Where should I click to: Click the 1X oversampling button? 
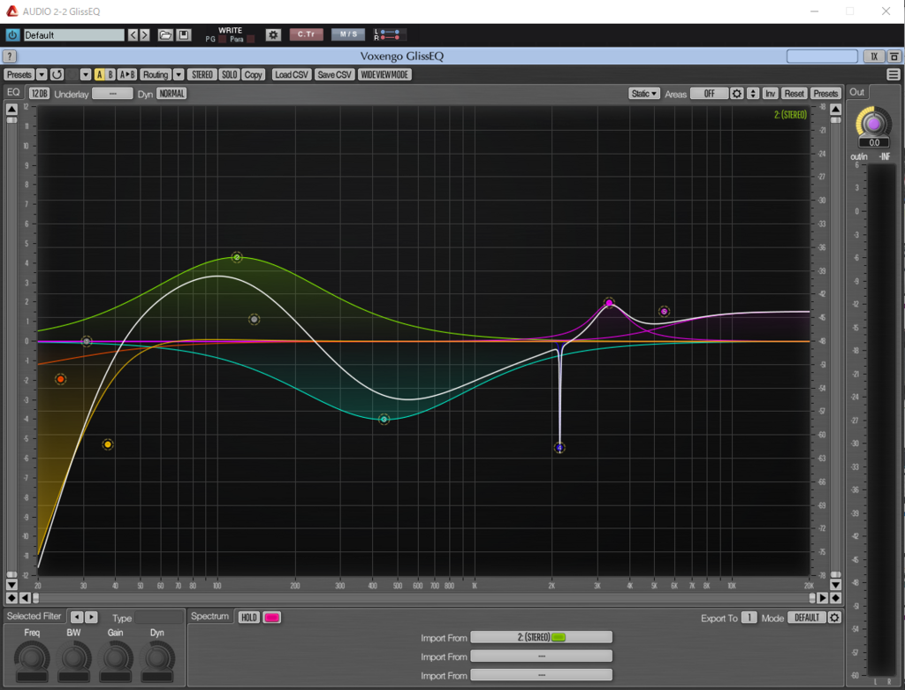click(874, 56)
